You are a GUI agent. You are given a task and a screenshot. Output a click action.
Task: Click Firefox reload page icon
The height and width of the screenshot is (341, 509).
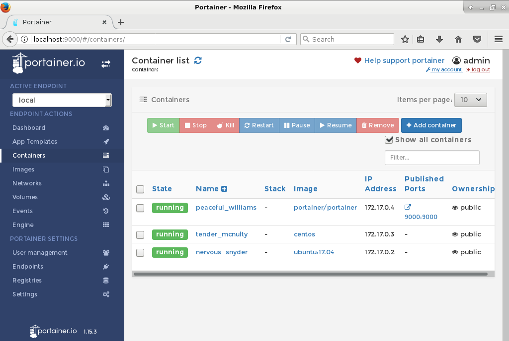coord(288,39)
